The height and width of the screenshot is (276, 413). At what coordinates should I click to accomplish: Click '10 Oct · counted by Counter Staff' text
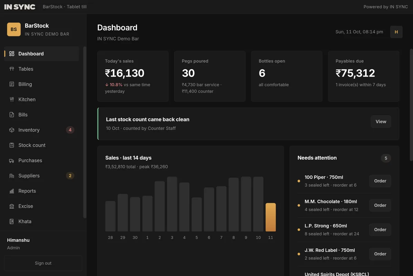click(141, 128)
